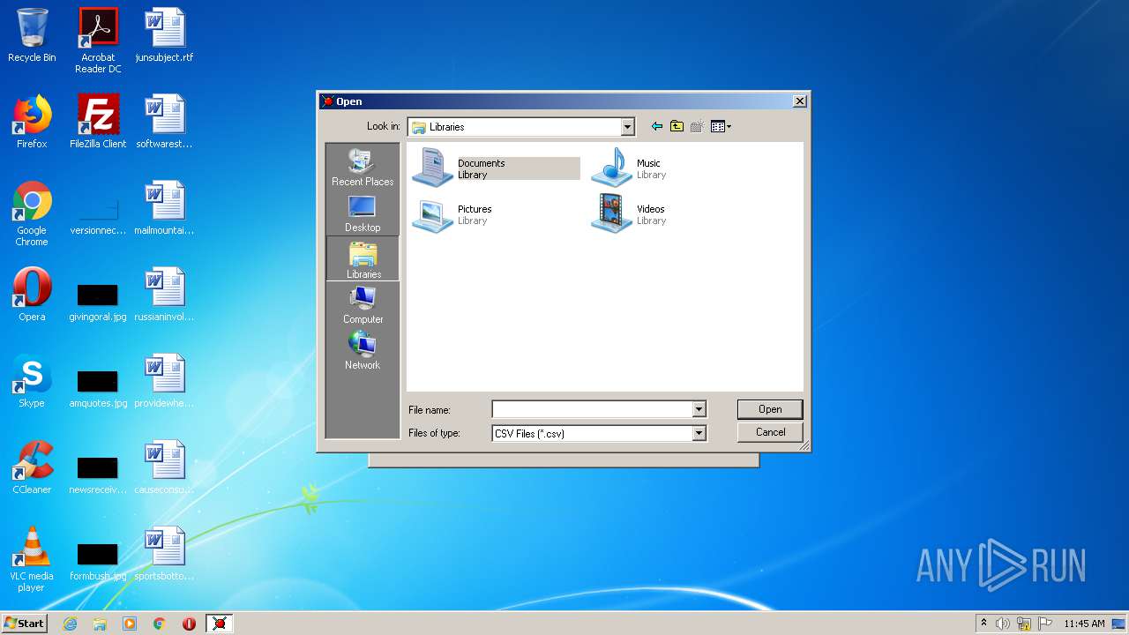Open the Start menu
The image size is (1129, 635).
(x=24, y=623)
